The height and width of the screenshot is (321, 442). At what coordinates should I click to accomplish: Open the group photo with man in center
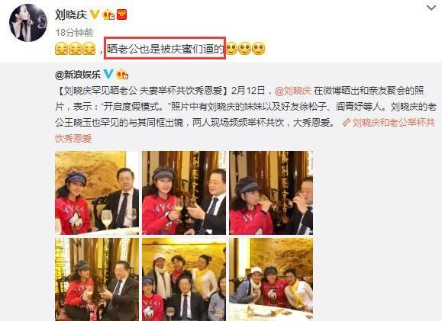tap(184, 279)
